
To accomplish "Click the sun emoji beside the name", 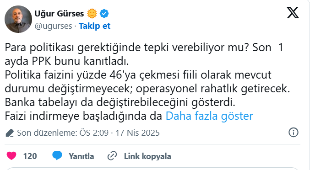I will point(92,14).
